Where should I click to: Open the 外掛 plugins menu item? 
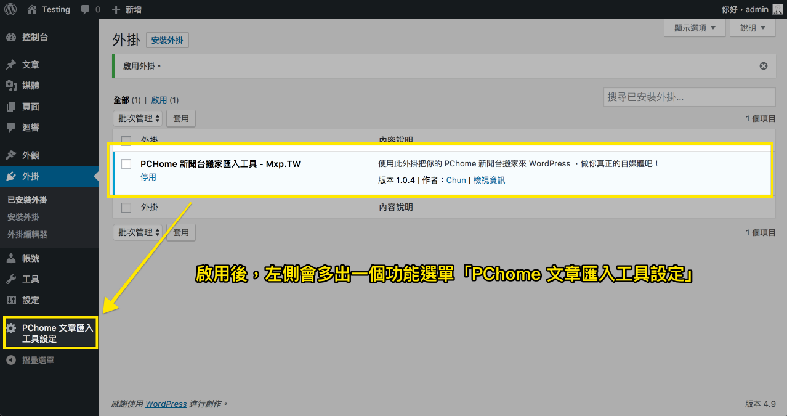(31, 176)
